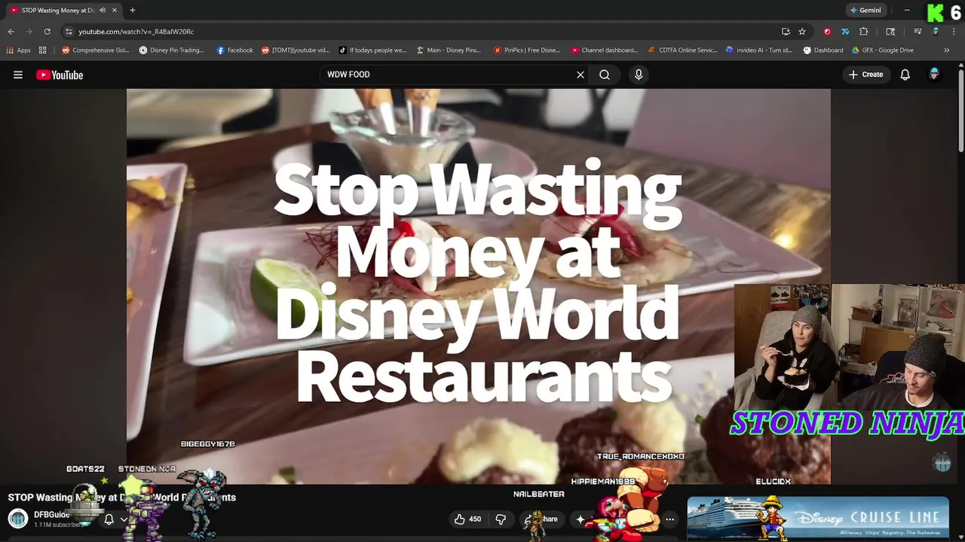Open the Main - Disney Pins bookmark
The width and height of the screenshot is (965, 542).
(449, 50)
